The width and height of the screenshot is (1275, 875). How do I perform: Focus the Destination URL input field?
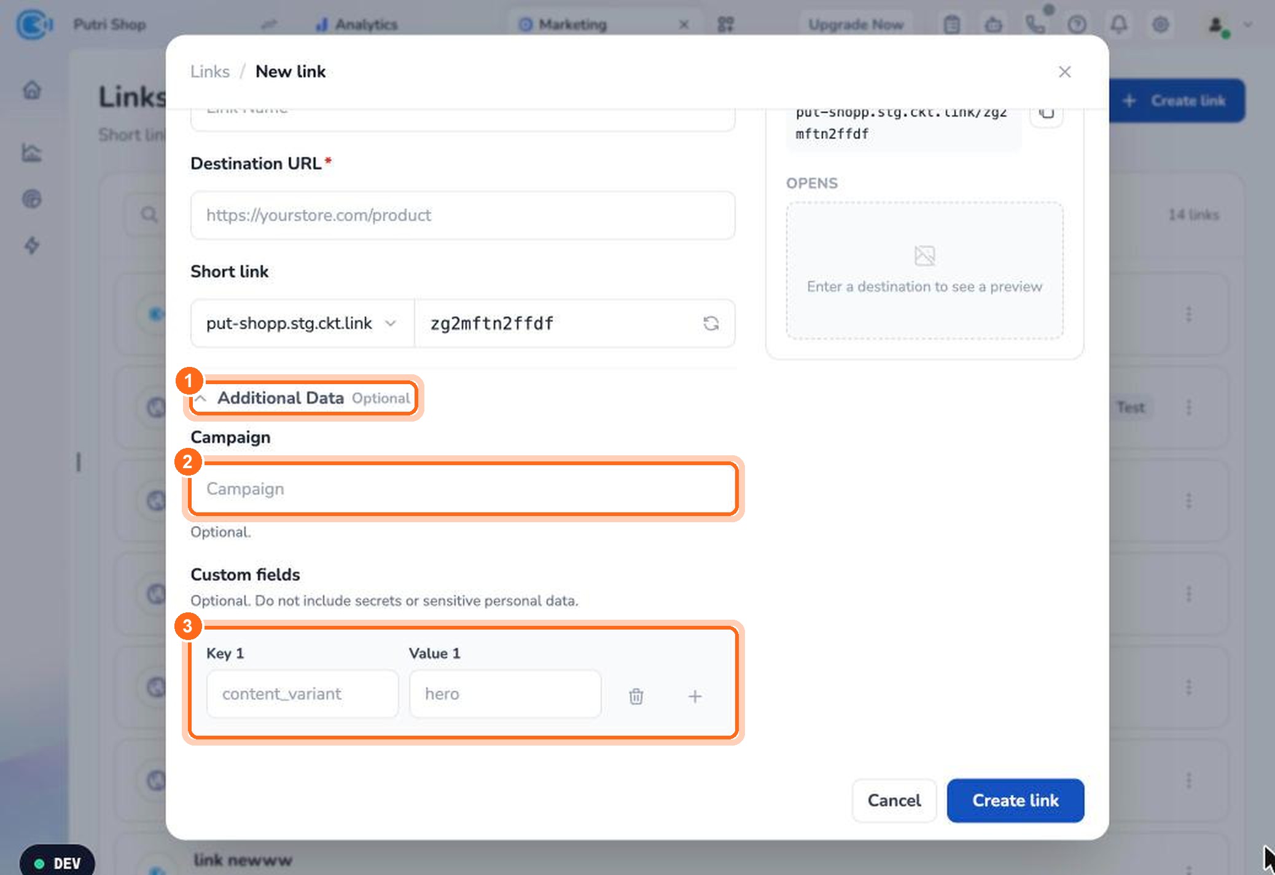tap(462, 215)
